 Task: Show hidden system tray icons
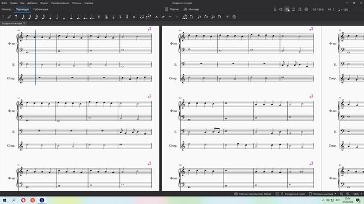[x=323, y=200]
